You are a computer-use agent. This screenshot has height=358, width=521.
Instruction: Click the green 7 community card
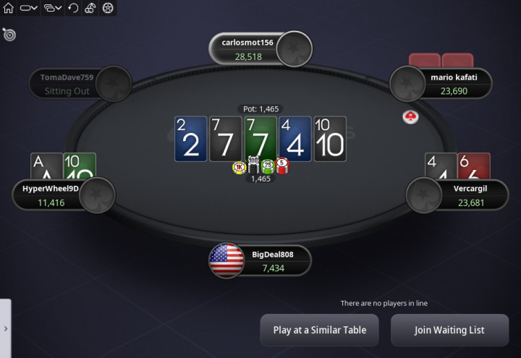pyautogui.click(x=260, y=139)
